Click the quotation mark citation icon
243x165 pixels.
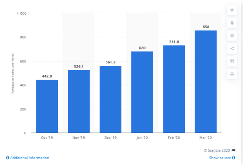click(x=232, y=61)
